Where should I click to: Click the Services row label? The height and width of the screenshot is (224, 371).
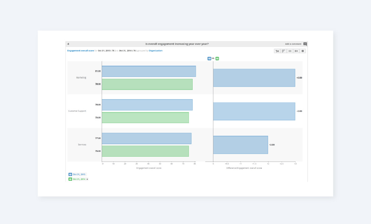coord(82,144)
